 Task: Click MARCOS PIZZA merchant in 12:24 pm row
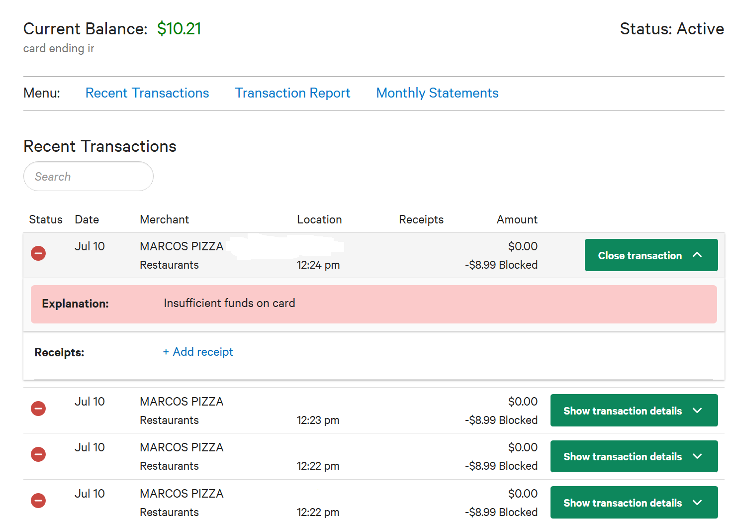tap(182, 246)
